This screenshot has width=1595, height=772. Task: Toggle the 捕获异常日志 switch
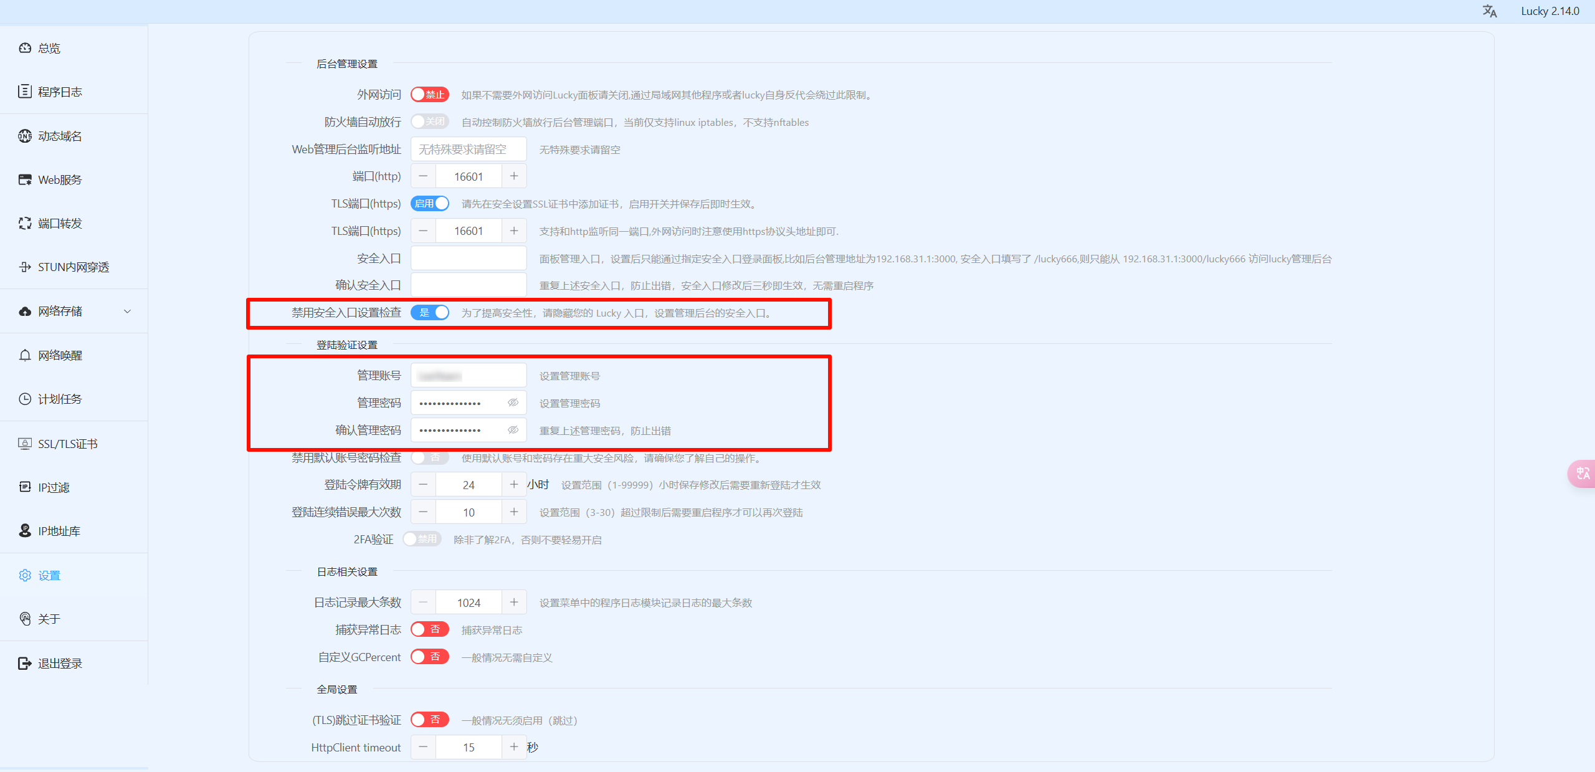(429, 629)
